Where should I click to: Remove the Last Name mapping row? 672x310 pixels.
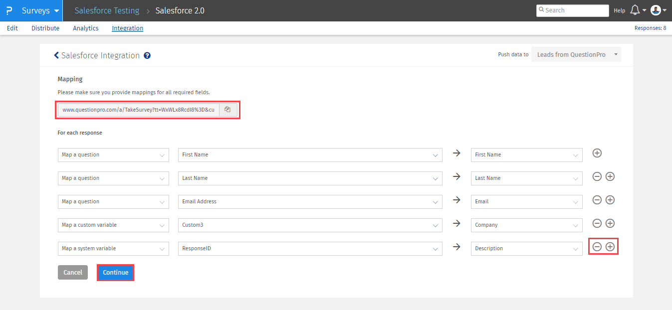coord(597,176)
